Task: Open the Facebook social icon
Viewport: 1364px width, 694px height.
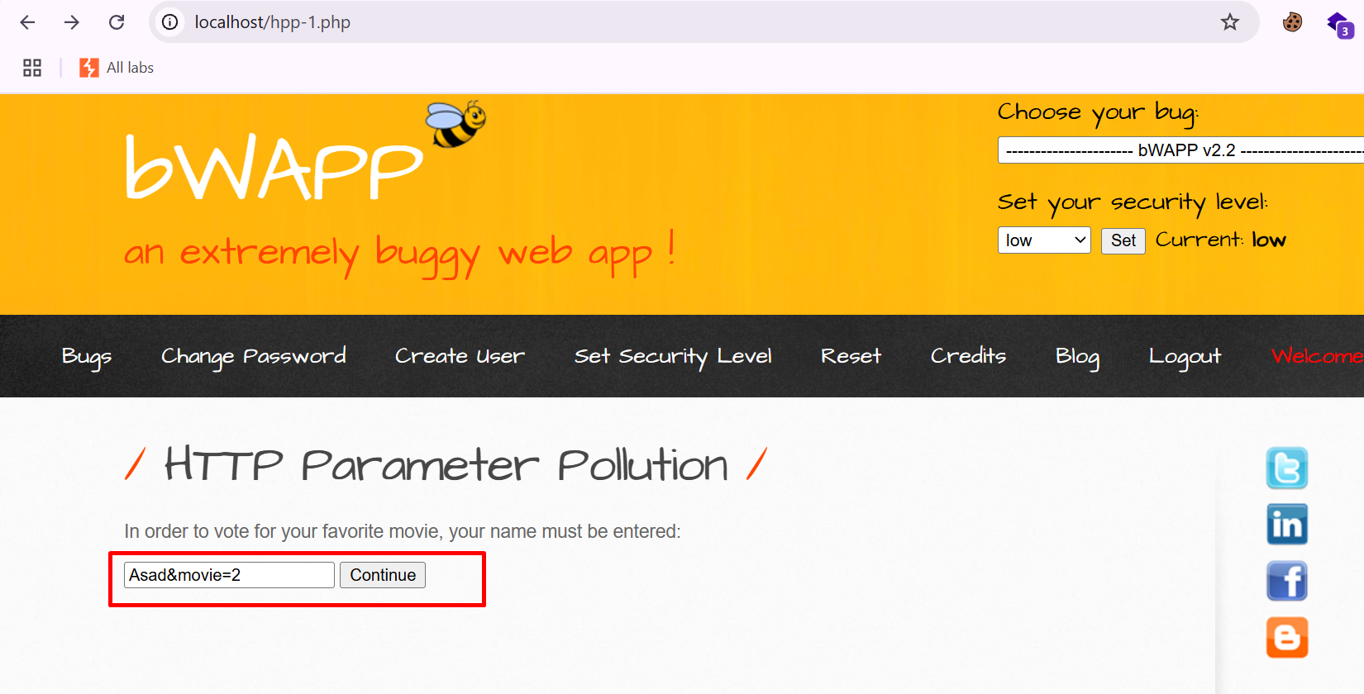Action: 1286,581
